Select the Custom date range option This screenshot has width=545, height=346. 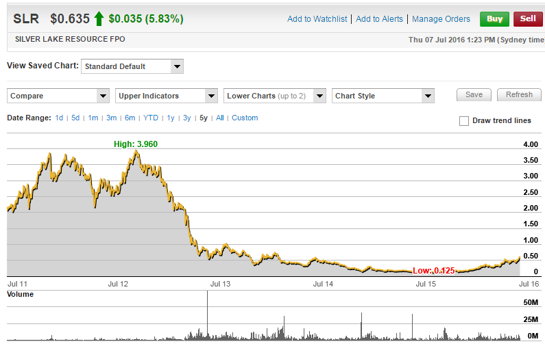(245, 118)
